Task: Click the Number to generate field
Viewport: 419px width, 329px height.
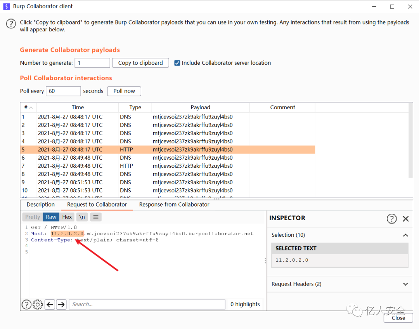Action: [x=92, y=63]
